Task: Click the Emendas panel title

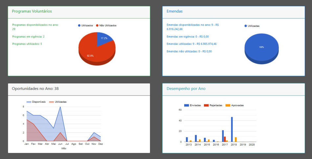Action: [x=175, y=11]
